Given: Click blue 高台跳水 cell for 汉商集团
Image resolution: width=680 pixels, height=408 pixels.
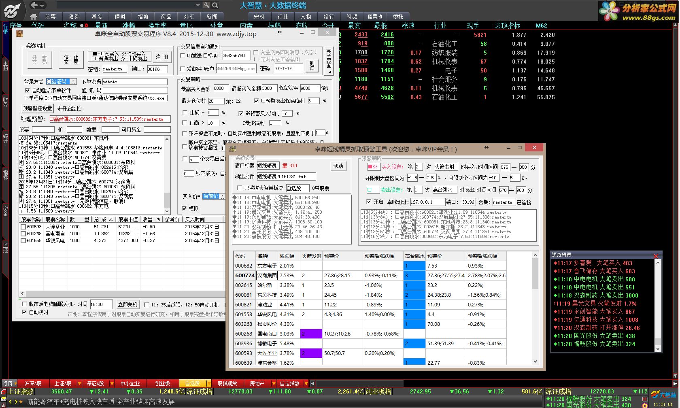Looking at the screenshot, I should tap(414, 276).
